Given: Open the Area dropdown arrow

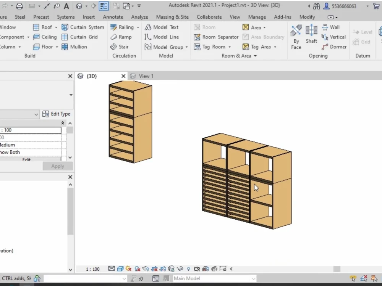Looking at the screenshot, I should [x=264, y=27].
